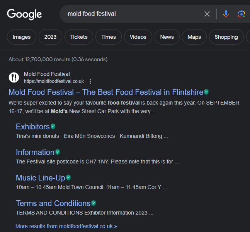Clear the search box with X
This screenshot has height=232, width=250.
point(207,14)
